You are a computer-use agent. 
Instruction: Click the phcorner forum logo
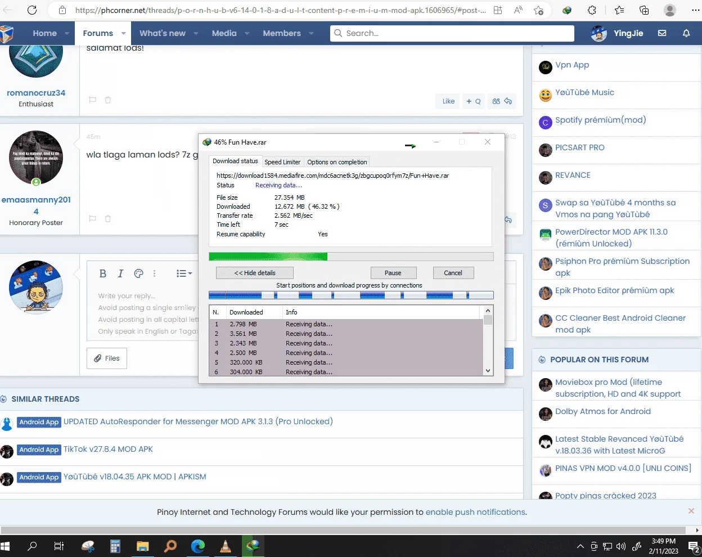(7, 34)
